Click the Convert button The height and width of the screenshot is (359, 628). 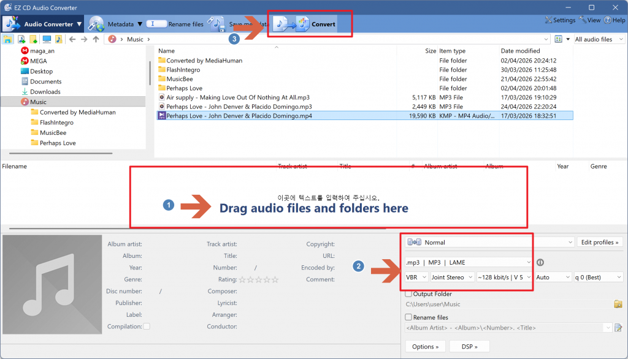pos(305,24)
